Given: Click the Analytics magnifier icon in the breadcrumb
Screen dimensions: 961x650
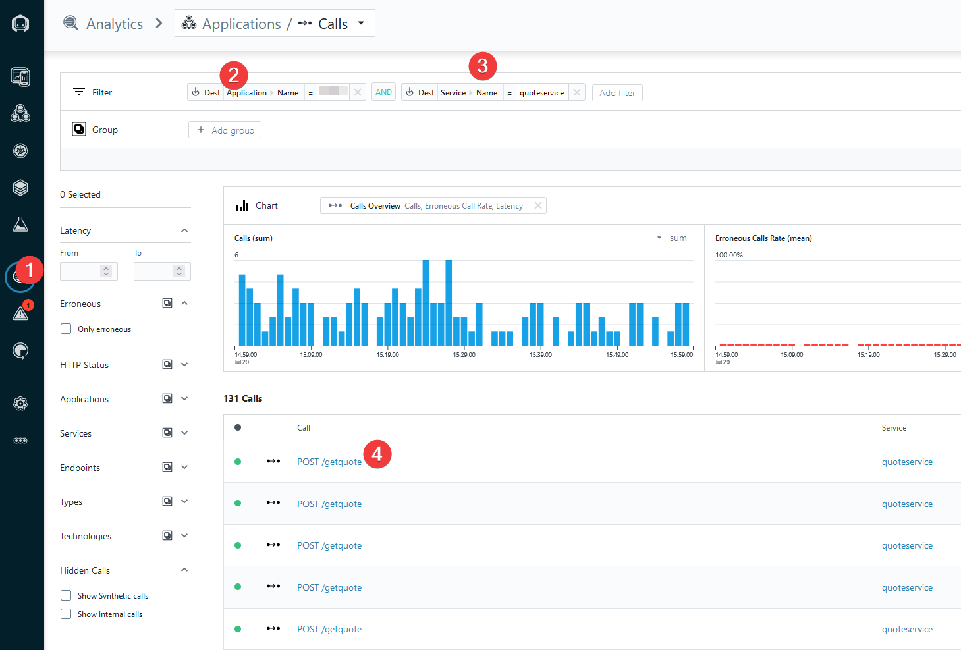Looking at the screenshot, I should pos(70,23).
